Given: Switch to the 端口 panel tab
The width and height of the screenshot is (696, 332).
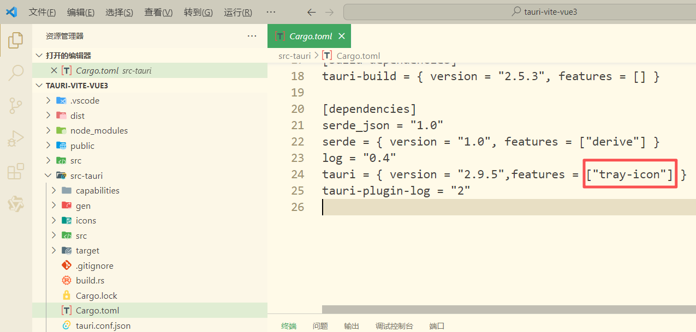Looking at the screenshot, I should [x=437, y=326].
